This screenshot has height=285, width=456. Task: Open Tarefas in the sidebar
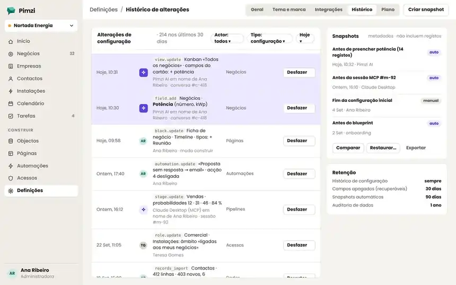click(x=41, y=116)
